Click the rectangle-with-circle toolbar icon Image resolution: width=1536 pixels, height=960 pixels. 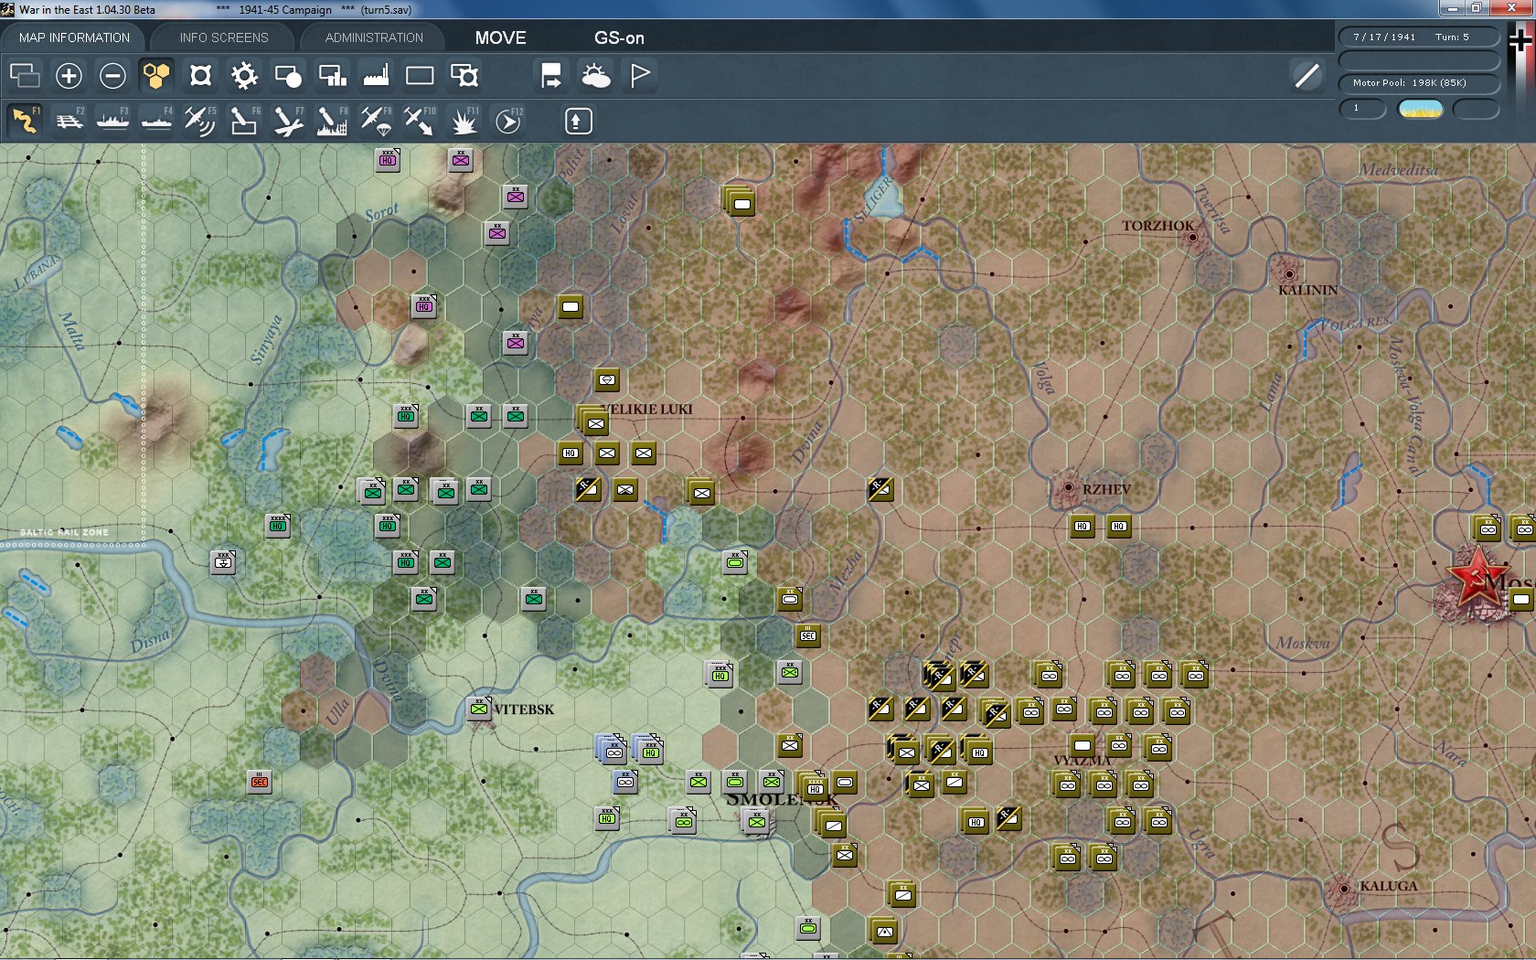click(x=288, y=75)
